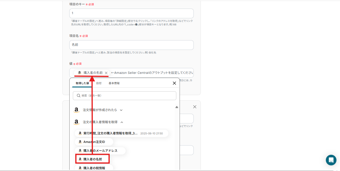The height and width of the screenshot is (171, 340).
Task: Click Amazon icon beside 注文情報が作成されたら
Action: 76,110
